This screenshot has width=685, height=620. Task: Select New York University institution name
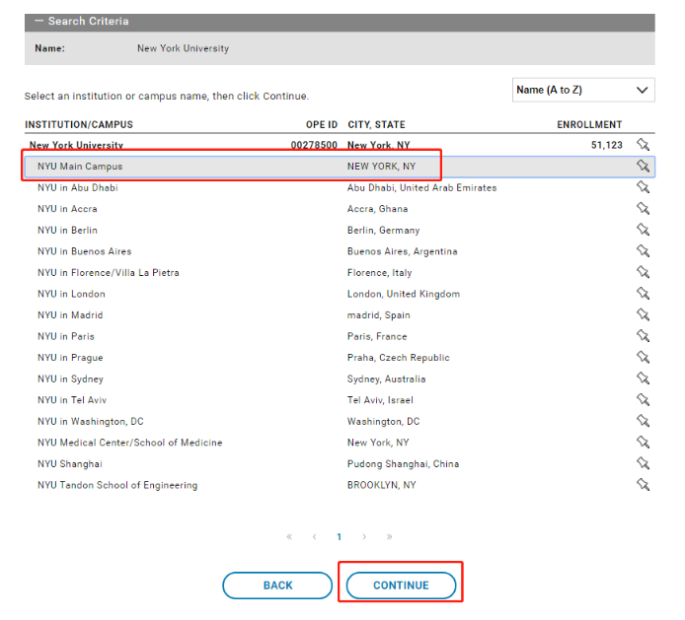click(76, 145)
